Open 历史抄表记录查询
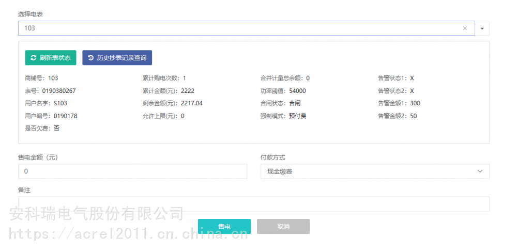Viewport: 517px width, 252px height. (x=117, y=58)
